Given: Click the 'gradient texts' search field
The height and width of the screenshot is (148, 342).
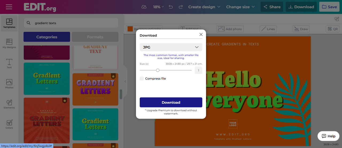Looking at the screenshot, I should click(71, 23).
